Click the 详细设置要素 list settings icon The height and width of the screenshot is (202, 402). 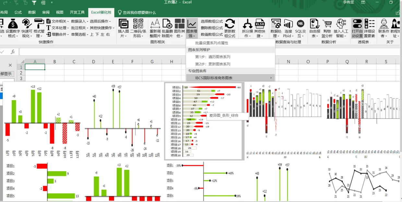point(370,28)
